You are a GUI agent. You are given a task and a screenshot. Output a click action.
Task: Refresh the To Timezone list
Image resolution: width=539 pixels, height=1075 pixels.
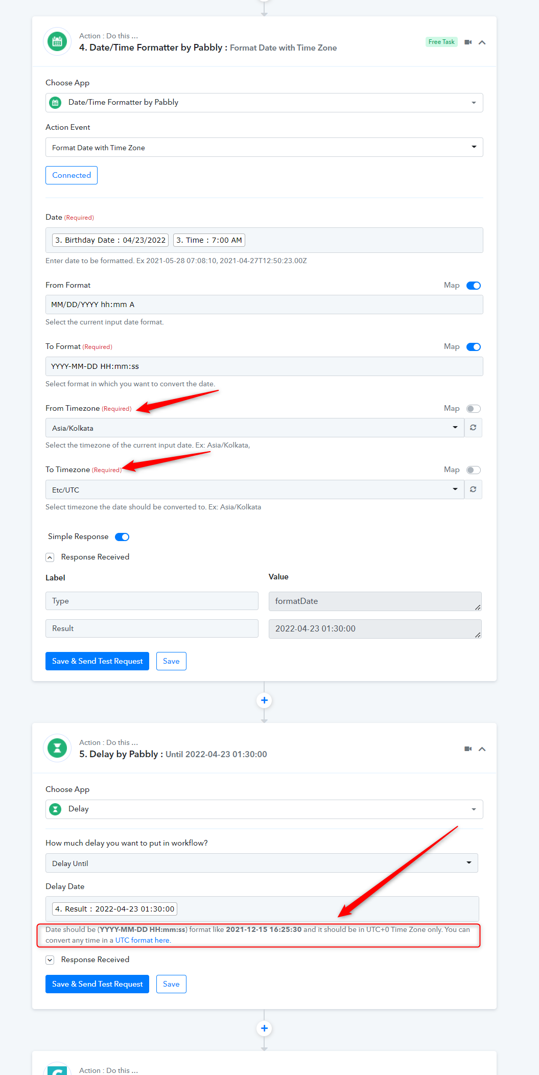click(473, 489)
